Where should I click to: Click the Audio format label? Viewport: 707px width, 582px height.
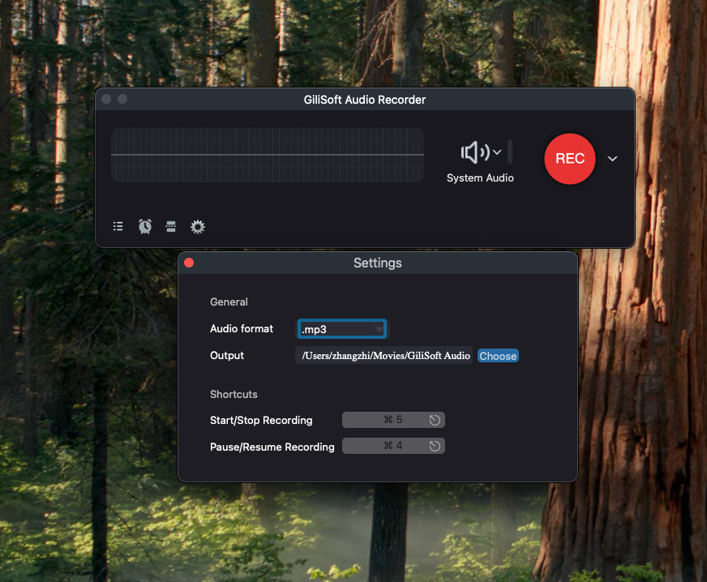coord(242,328)
